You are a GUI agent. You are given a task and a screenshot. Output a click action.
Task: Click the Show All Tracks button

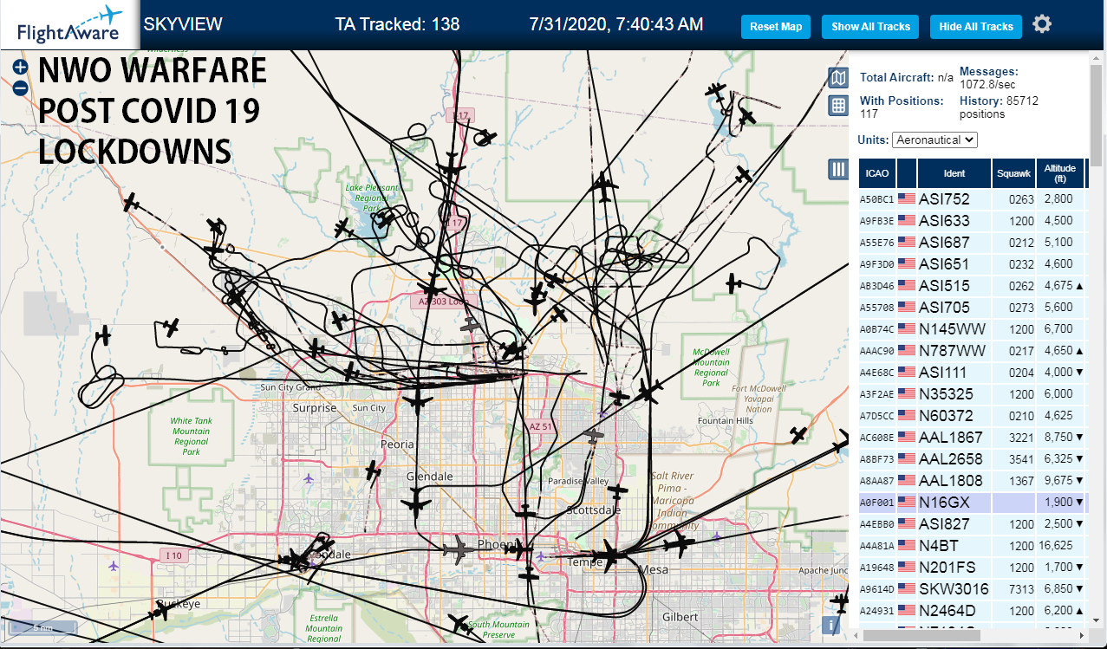870,26
